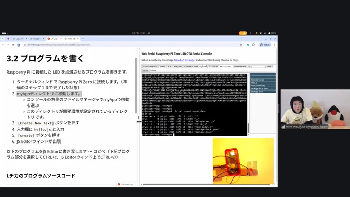Open the tab search dropdown arrow
This screenshot has width=350, height=197.
pyautogui.click(x=3, y=39)
